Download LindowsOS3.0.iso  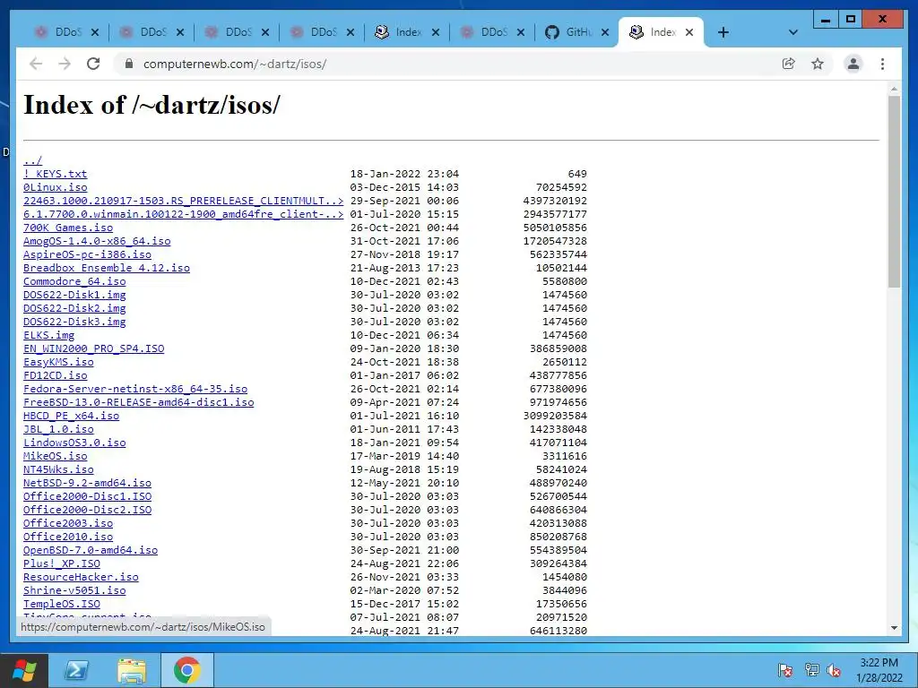pos(74,443)
